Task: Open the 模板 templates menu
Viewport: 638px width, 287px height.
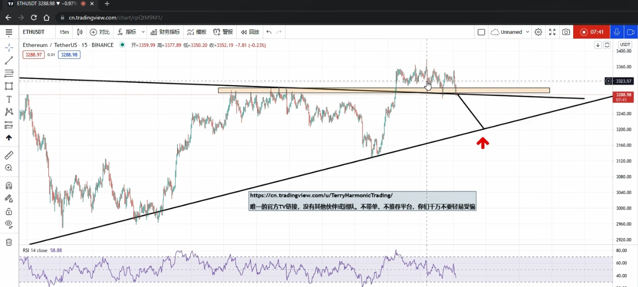Action: (x=197, y=32)
